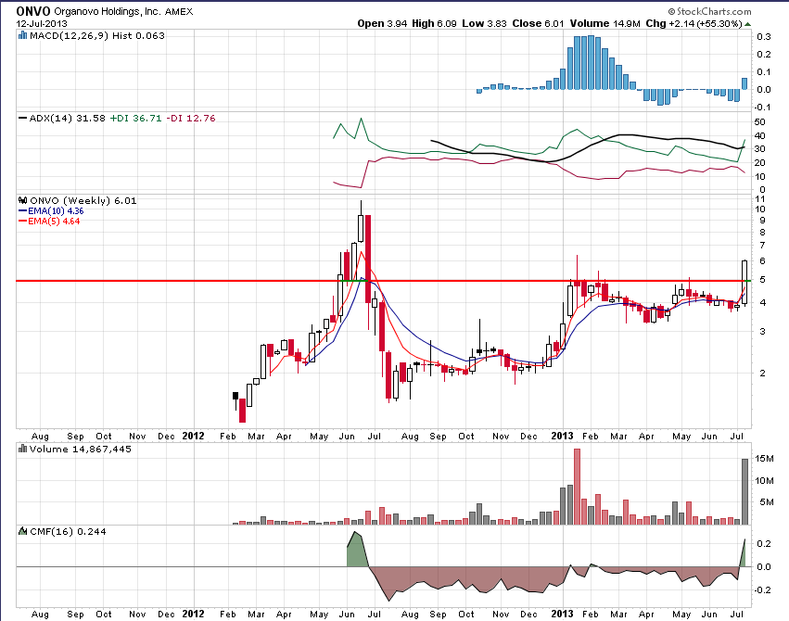This screenshot has height=621, width=789.
Task: Click the 2013 label on price axis
Action: click(x=562, y=436)
